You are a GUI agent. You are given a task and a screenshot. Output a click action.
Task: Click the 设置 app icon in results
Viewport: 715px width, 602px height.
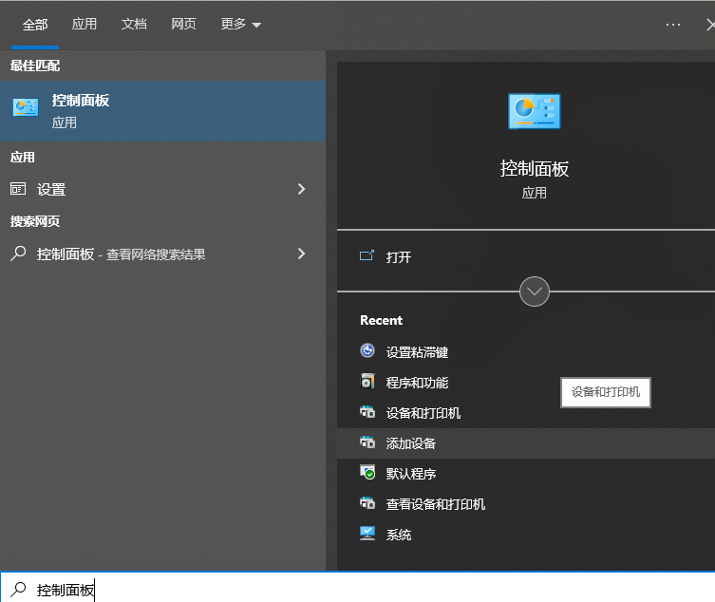pos(18,189)
